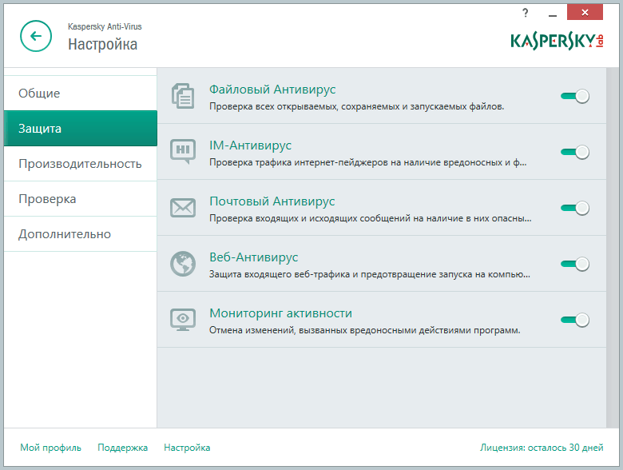Open Мониторинг активности settings link

click(x=280, y=313)
